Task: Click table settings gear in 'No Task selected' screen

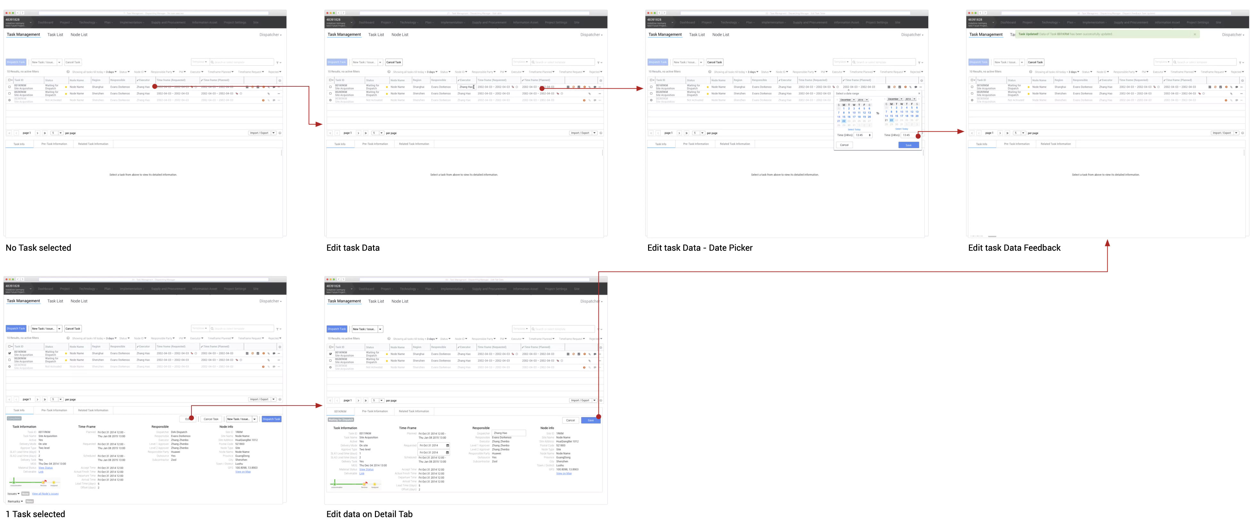Action: click(280, 81)
